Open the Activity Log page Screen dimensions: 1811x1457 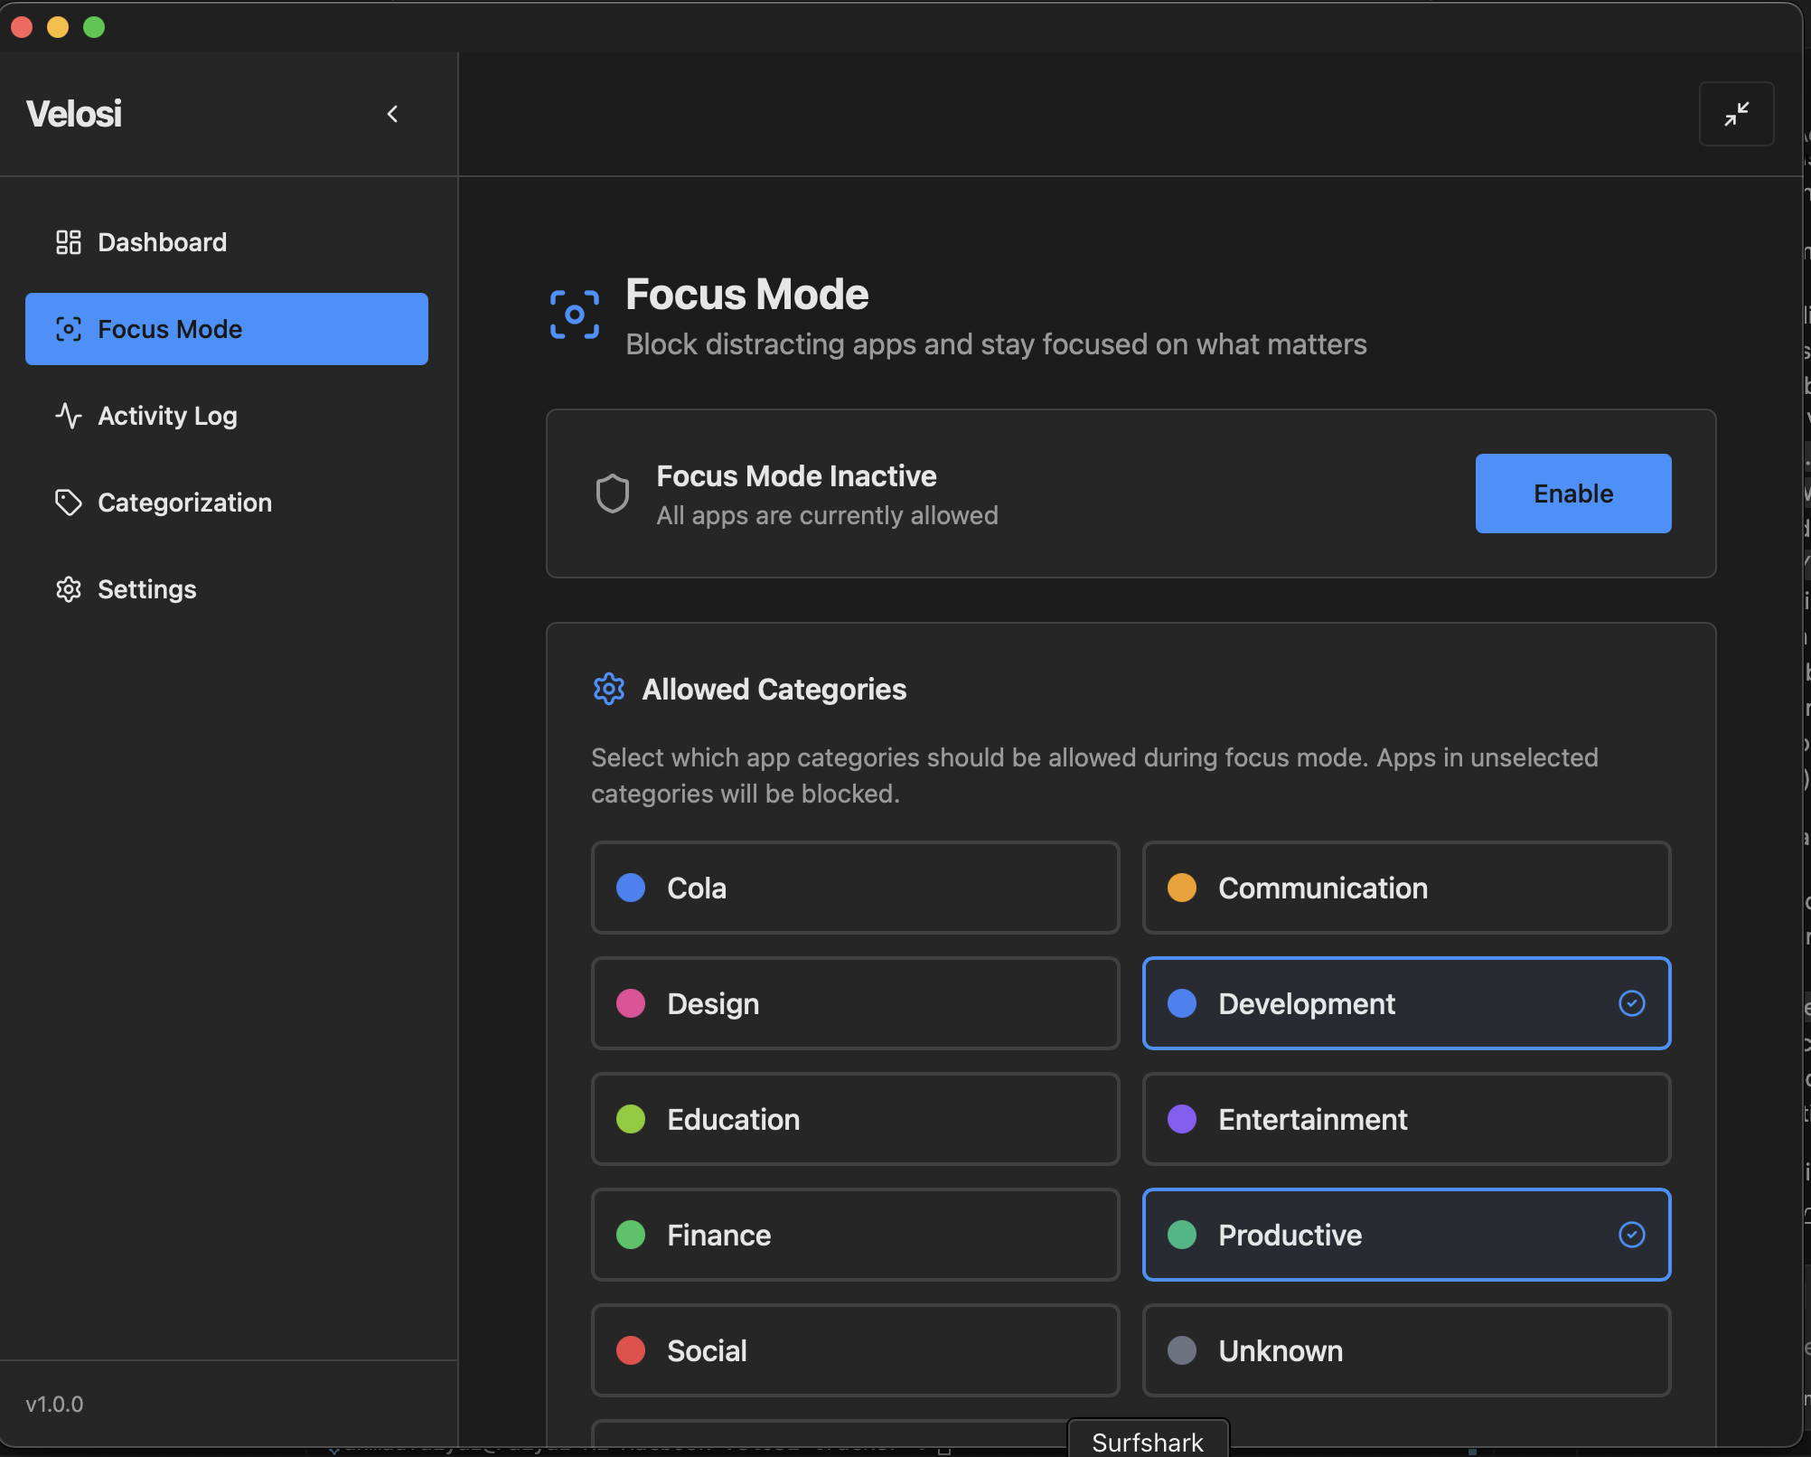227,416
